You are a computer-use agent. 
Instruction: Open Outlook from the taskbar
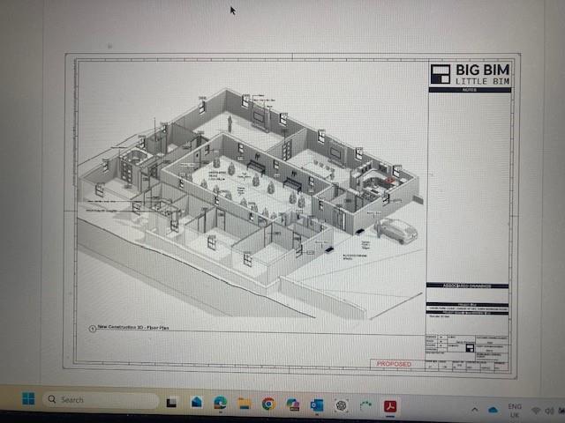317,405
